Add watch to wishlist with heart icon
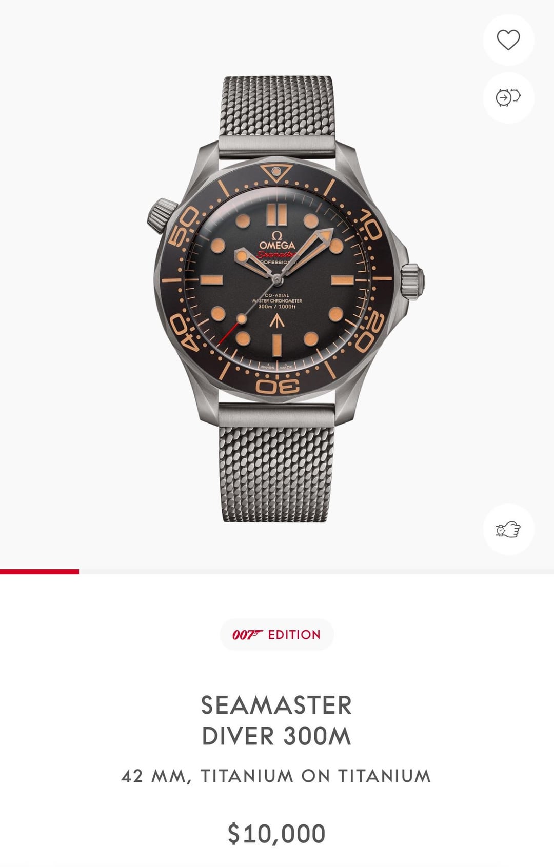 (508, 40)
